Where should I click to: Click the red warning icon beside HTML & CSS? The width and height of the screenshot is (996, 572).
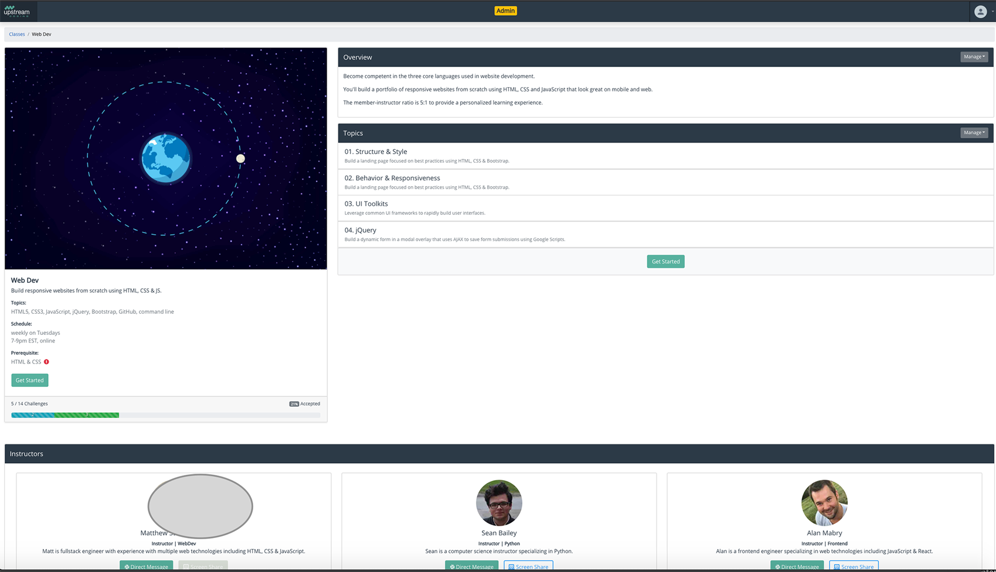click(x=46, y=361)
